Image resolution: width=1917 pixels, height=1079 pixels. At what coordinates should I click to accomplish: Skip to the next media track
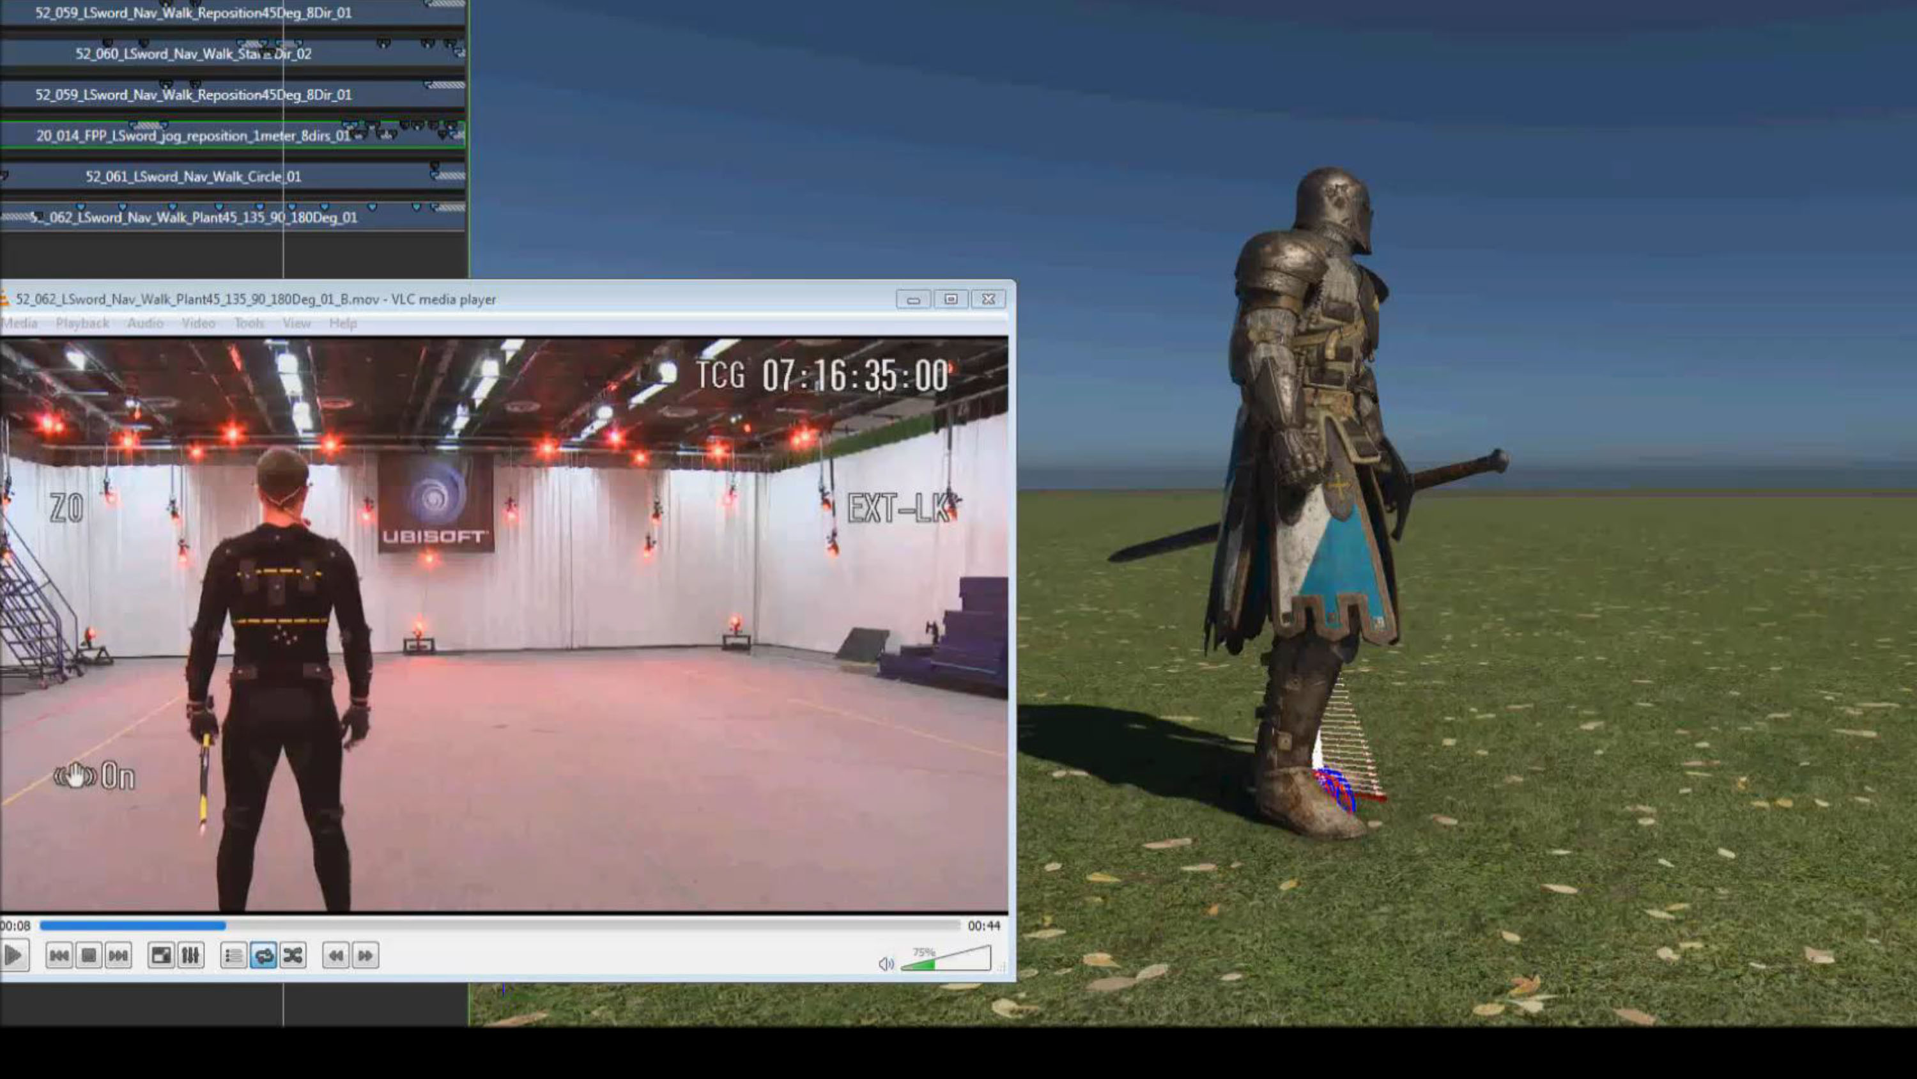[x=118, y=956]
